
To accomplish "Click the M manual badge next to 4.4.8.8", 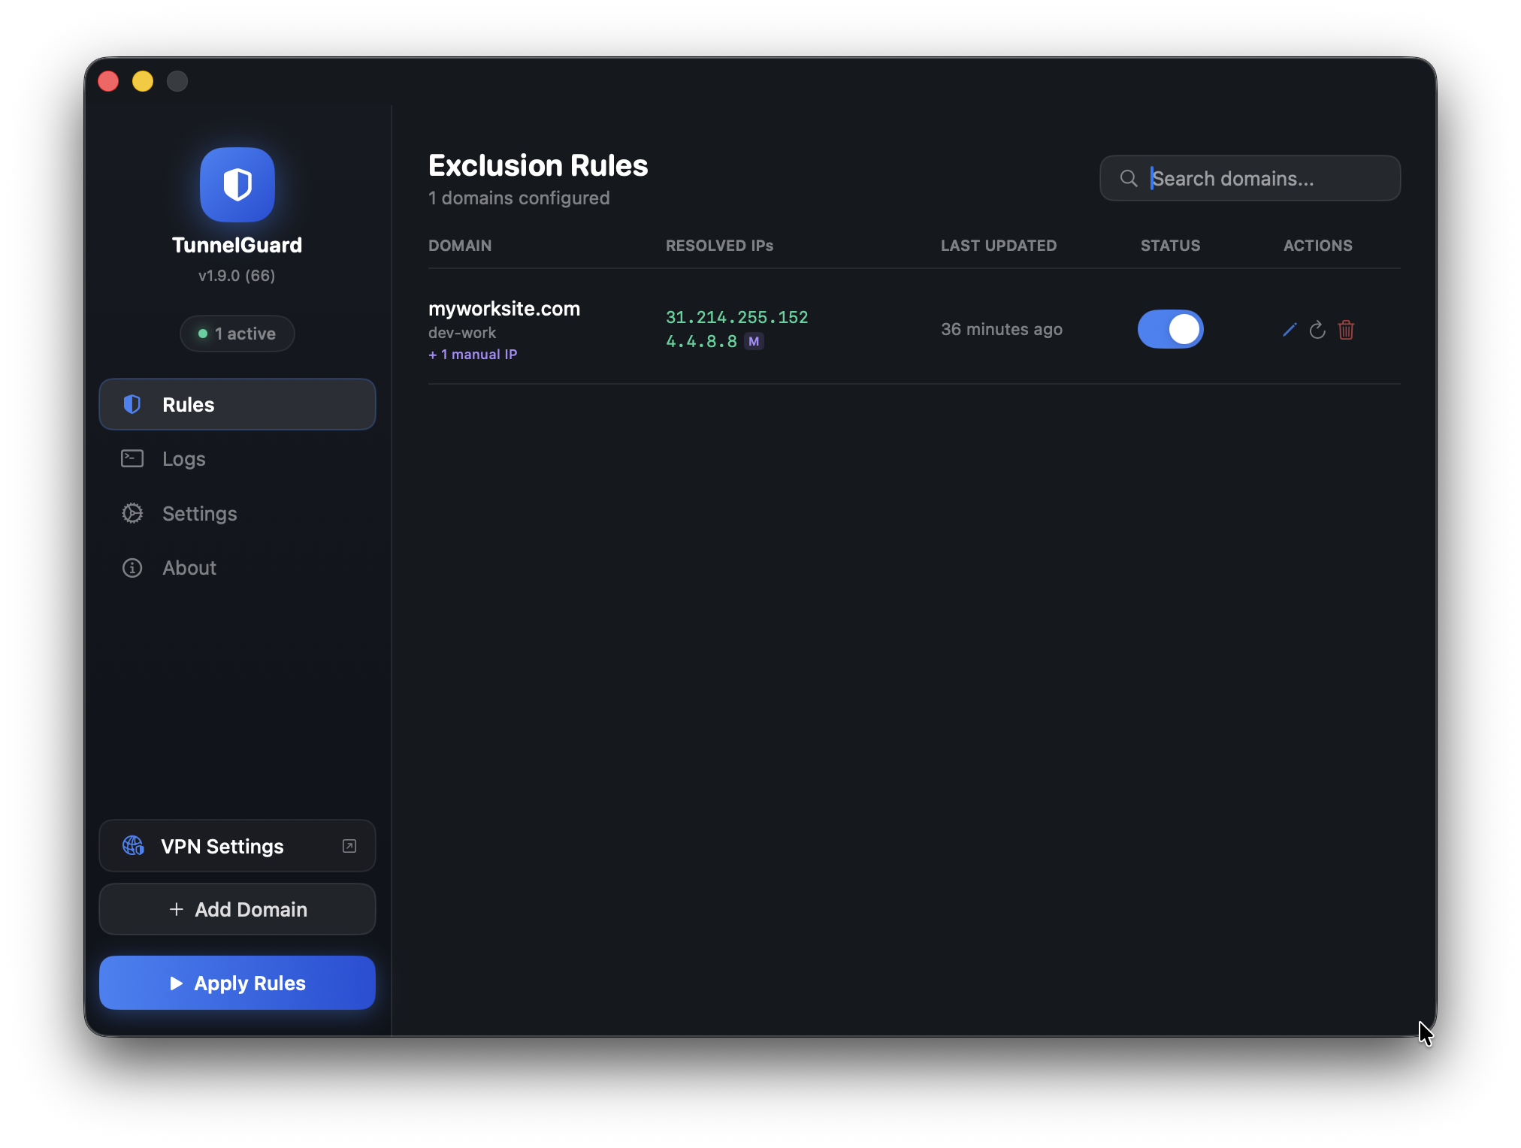I will (754, 341).
